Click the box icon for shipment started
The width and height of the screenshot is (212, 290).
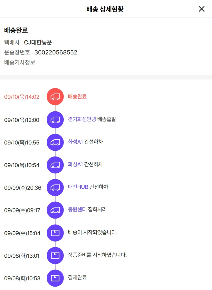(x=55, y=233)
